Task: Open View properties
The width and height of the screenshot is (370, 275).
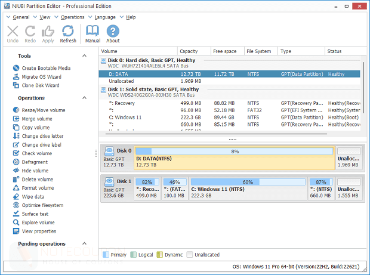Action: (35, 231)
